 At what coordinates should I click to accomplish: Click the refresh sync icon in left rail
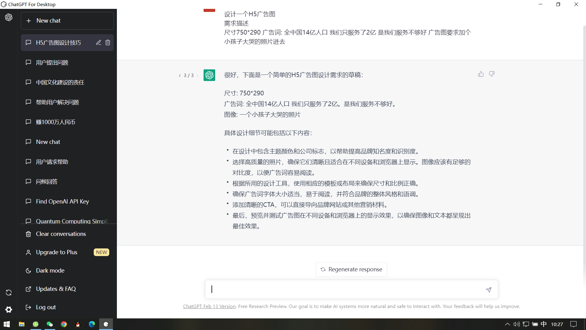point(9,292)
